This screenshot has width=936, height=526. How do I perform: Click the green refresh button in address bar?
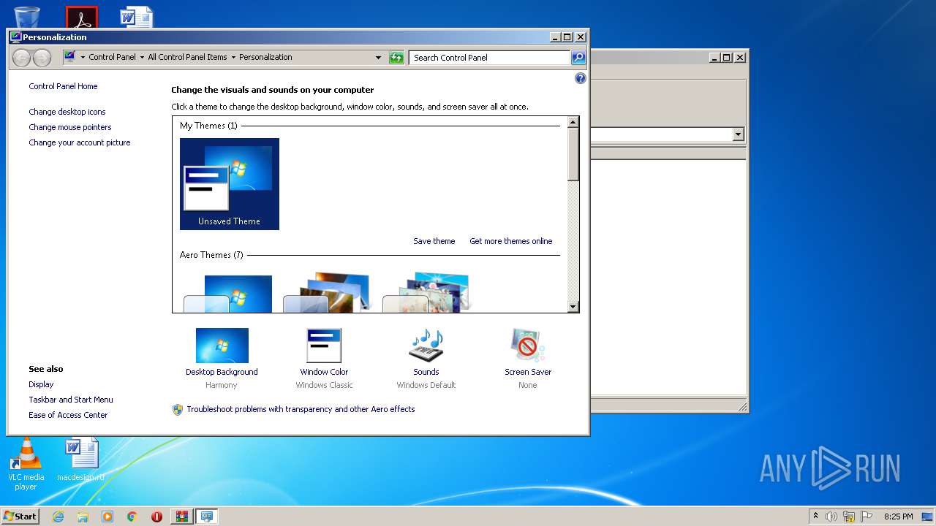click(396, 57)
